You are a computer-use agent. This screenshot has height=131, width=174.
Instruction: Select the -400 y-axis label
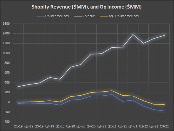[6, 122]
